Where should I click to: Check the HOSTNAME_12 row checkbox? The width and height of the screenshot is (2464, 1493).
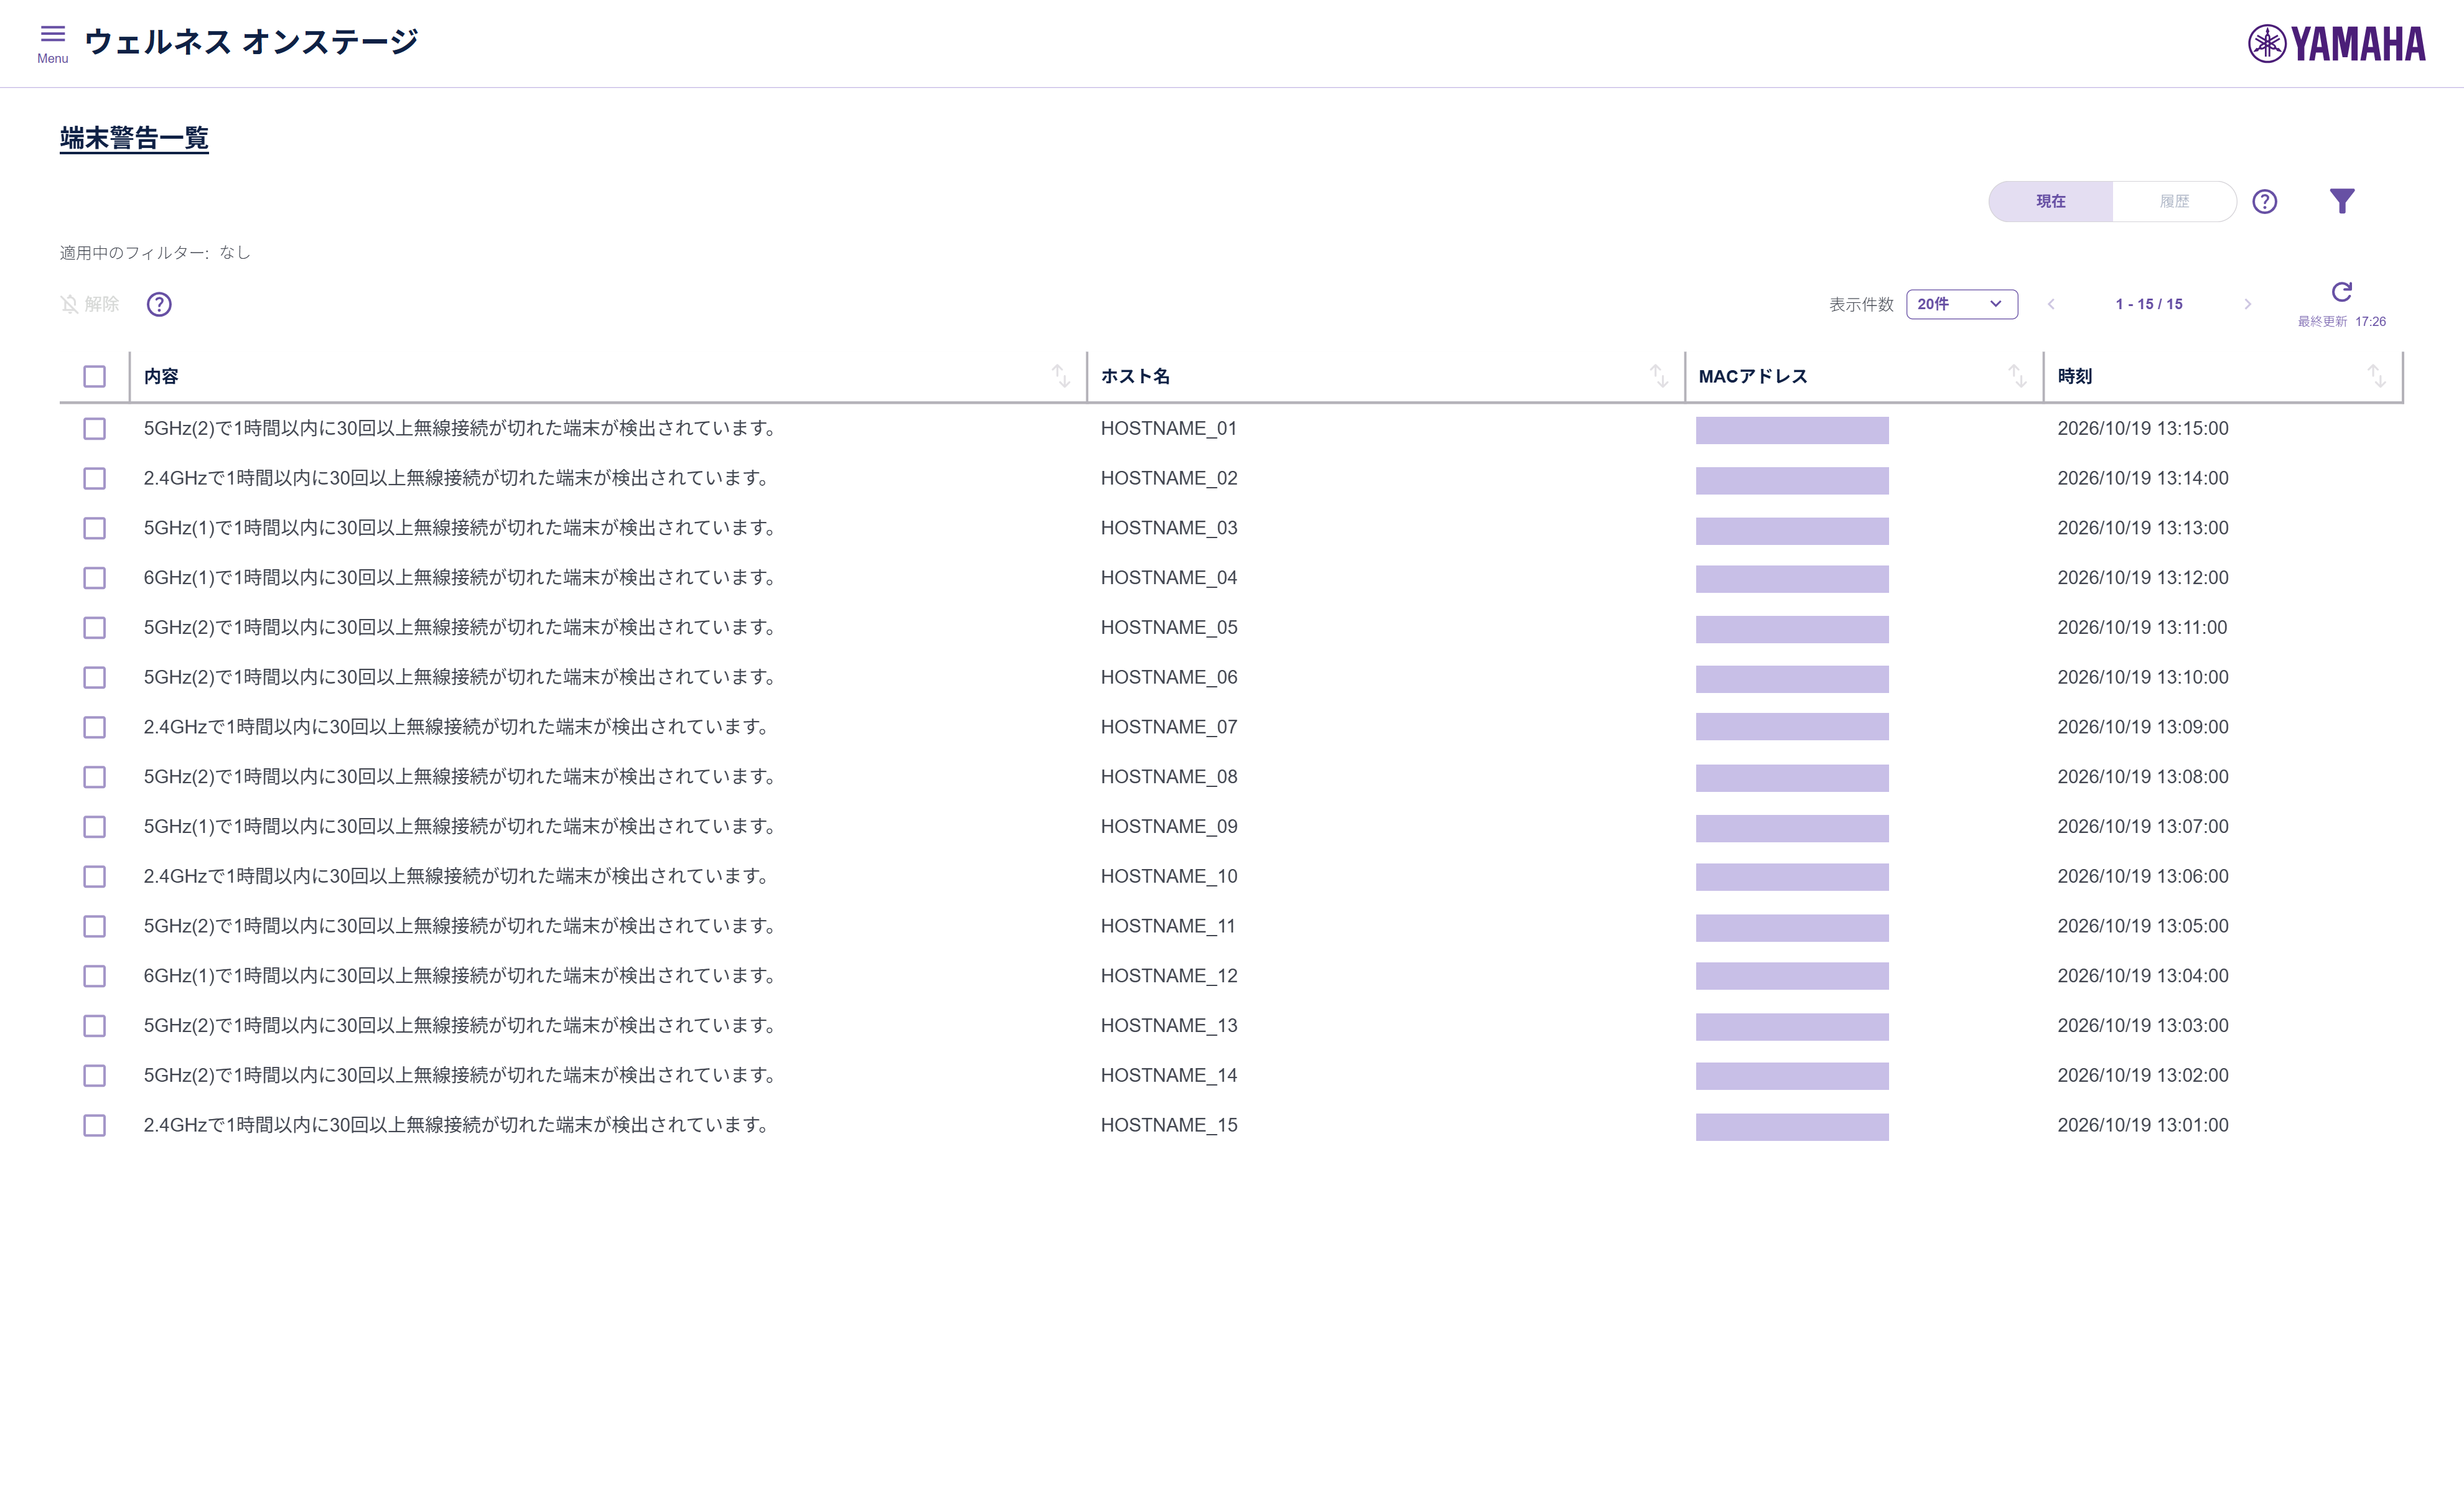coord(95,976)
